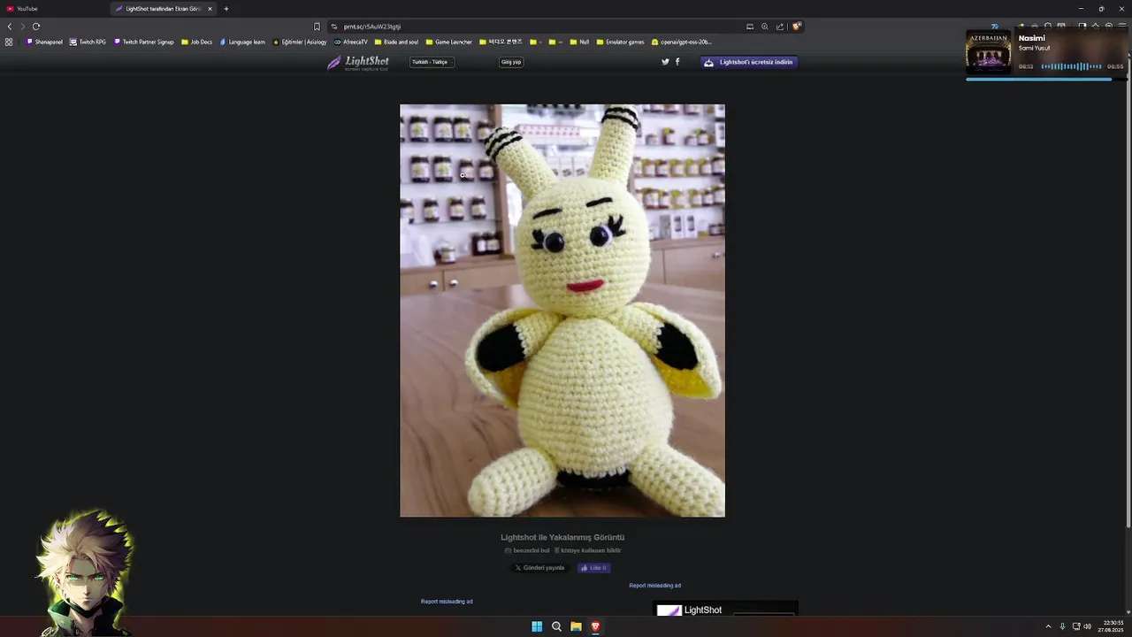The height and width of the screenshot is (637, 1132).
Task: Click the zoom magnifier icon in address bar
Action: pyautogui.click(x=765, y=27)
